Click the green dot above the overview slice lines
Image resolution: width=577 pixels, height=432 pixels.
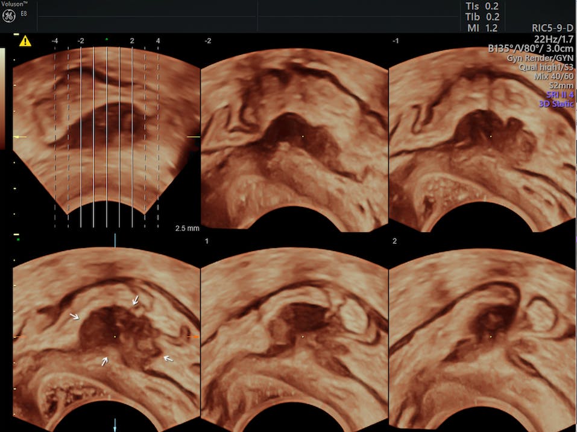pyautogui.click(x=107, y=40)
